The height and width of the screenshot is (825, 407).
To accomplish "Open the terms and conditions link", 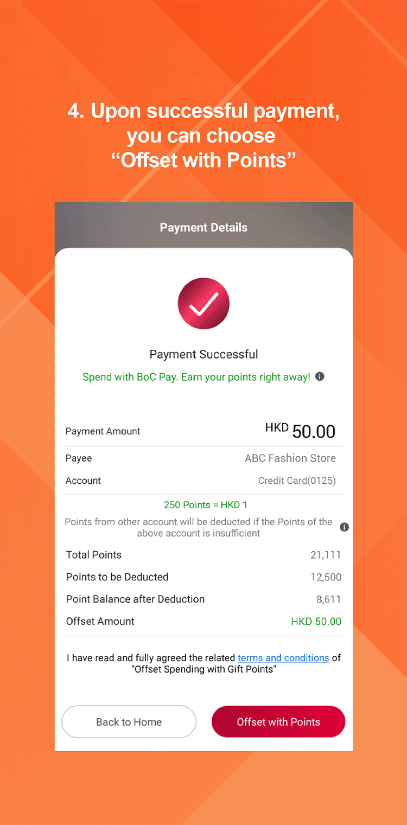I will click(283, 658).
